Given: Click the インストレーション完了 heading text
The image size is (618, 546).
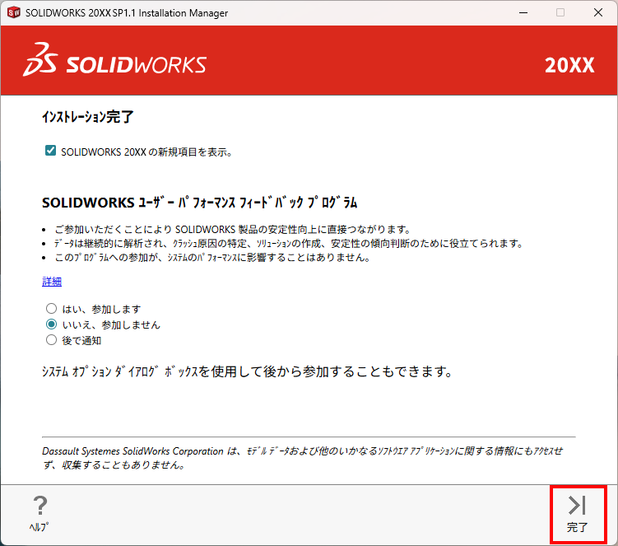Looking at the screenshot, I should (88, 117).
